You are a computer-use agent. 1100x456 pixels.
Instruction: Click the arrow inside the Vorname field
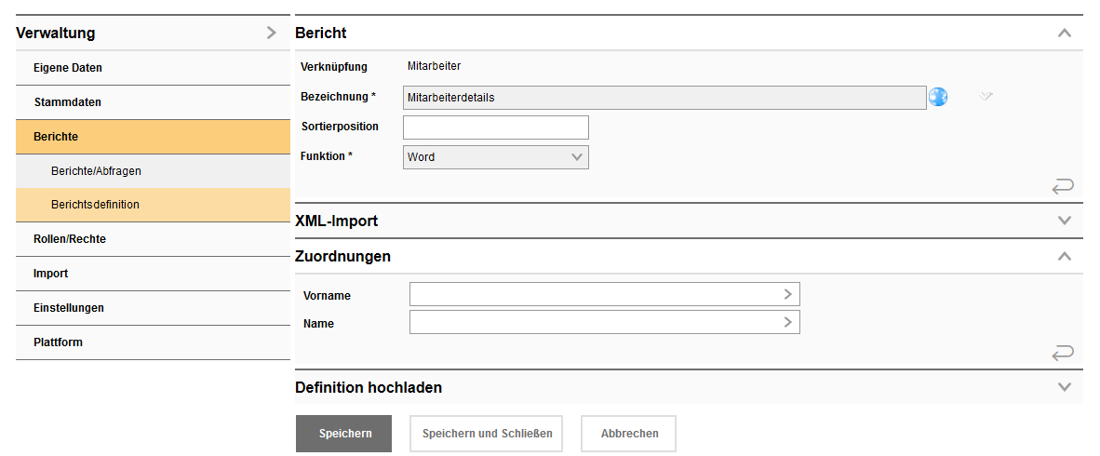tap(787, 294)
